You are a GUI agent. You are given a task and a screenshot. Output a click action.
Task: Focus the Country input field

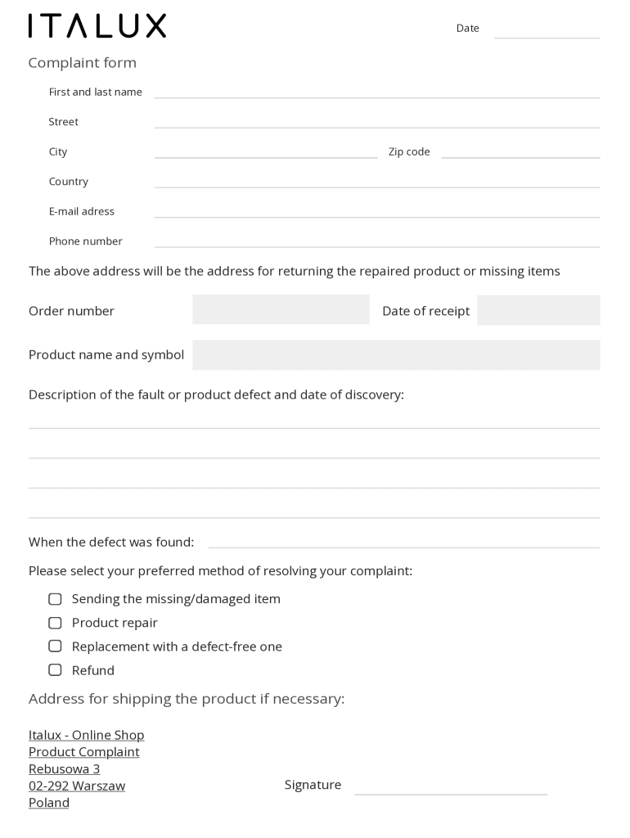click(376, 180)
